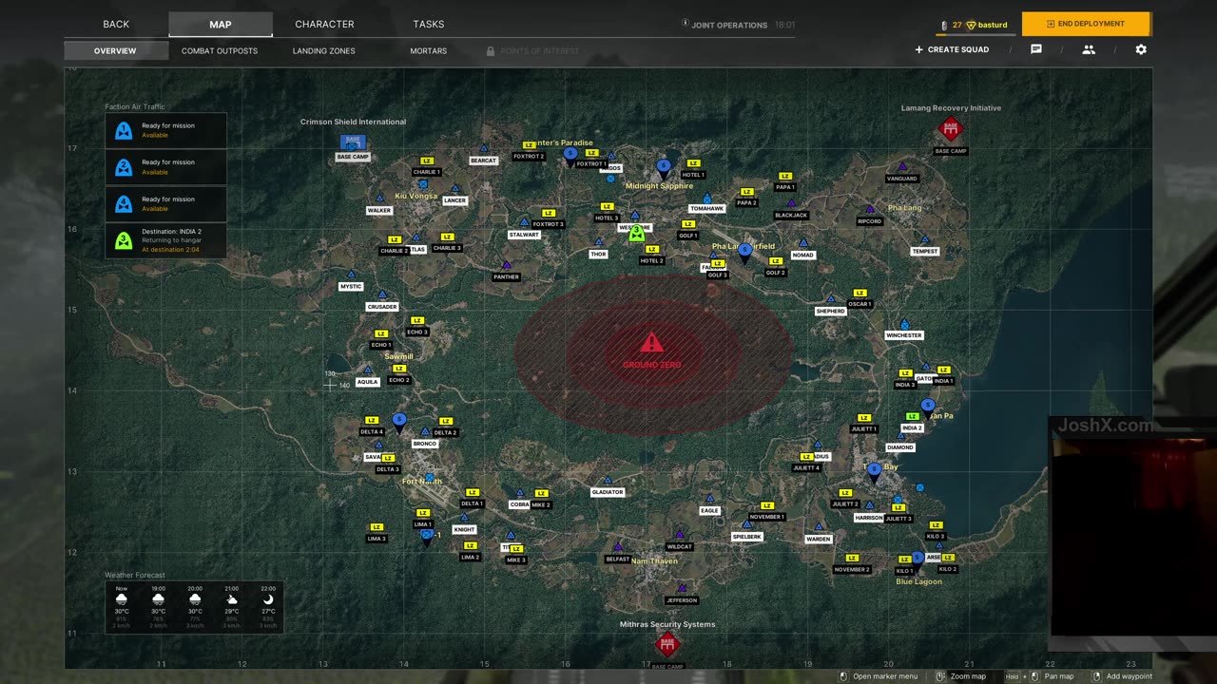Select the COMBAT OUTPOSTS filter

220,50
